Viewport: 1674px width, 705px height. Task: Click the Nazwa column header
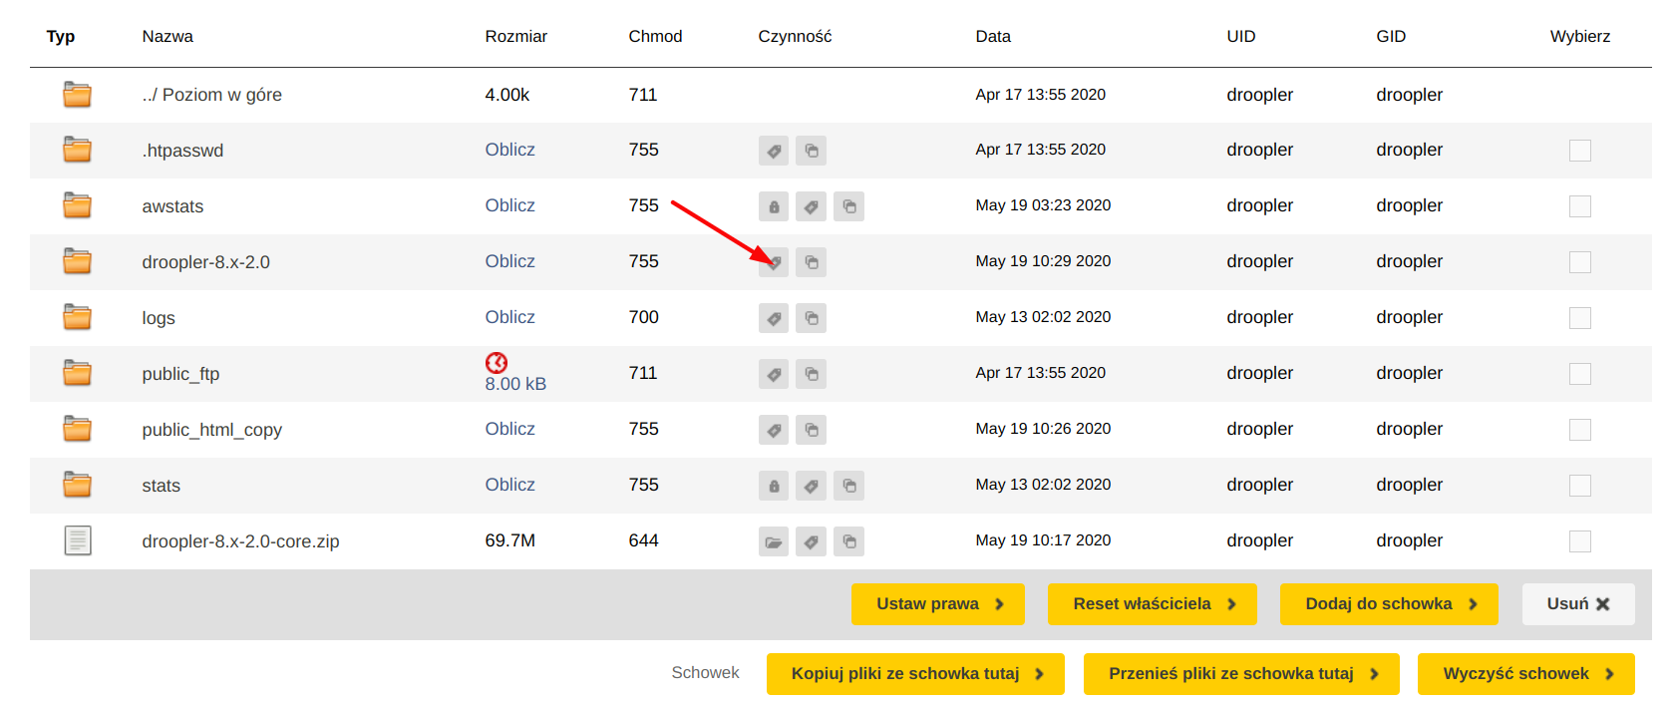click(167, 37)
